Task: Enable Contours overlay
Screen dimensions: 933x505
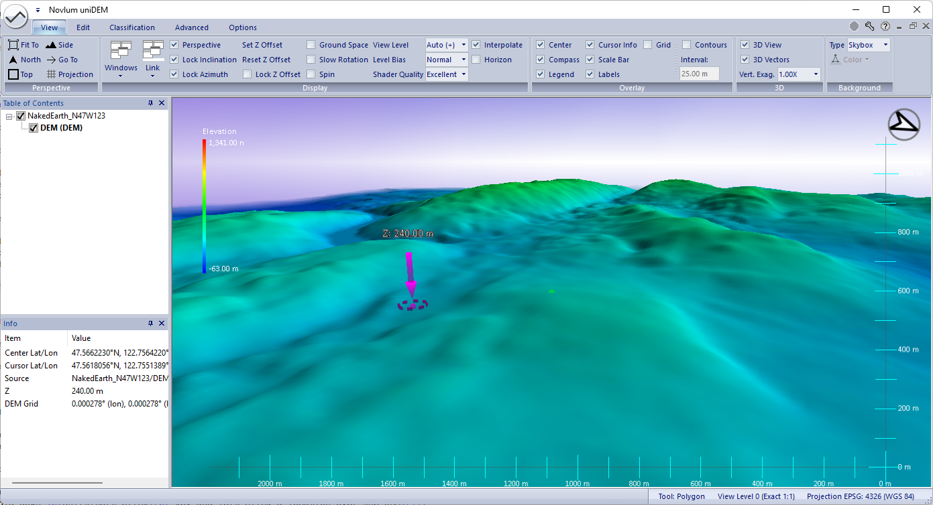Action: pos(687,45)
